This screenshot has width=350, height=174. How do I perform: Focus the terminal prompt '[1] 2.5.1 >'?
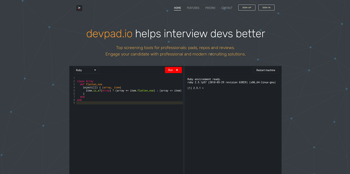[196, 88]
